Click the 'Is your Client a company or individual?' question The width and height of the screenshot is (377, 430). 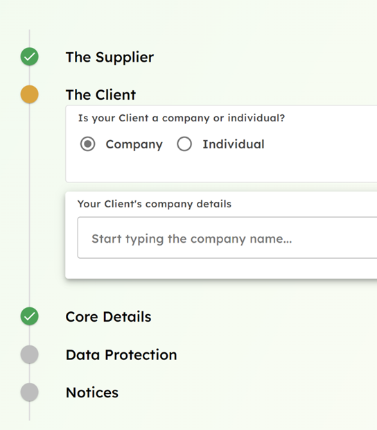[182, 118]
